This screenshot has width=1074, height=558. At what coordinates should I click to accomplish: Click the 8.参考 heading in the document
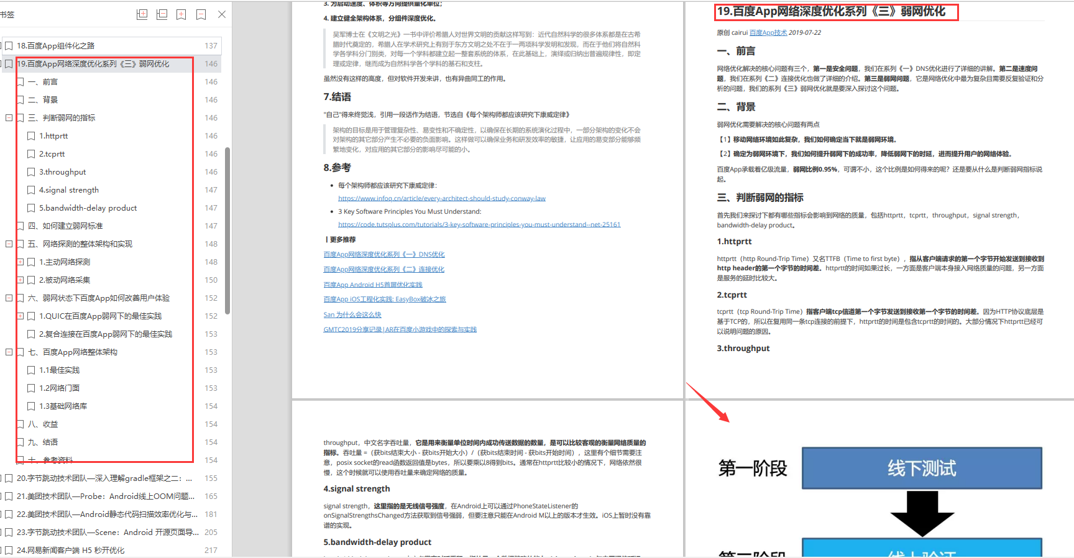[337, 168]
